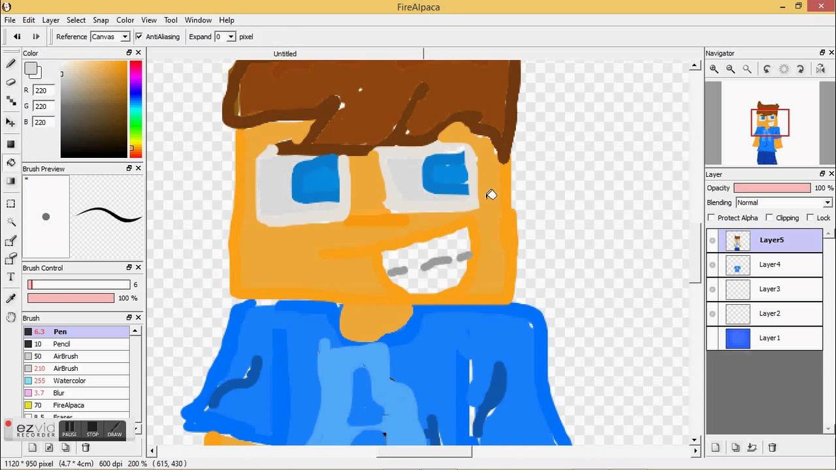Open the Snap menu
The width and height of the screenshot is (836, 470).
click(x=101, y=20)
